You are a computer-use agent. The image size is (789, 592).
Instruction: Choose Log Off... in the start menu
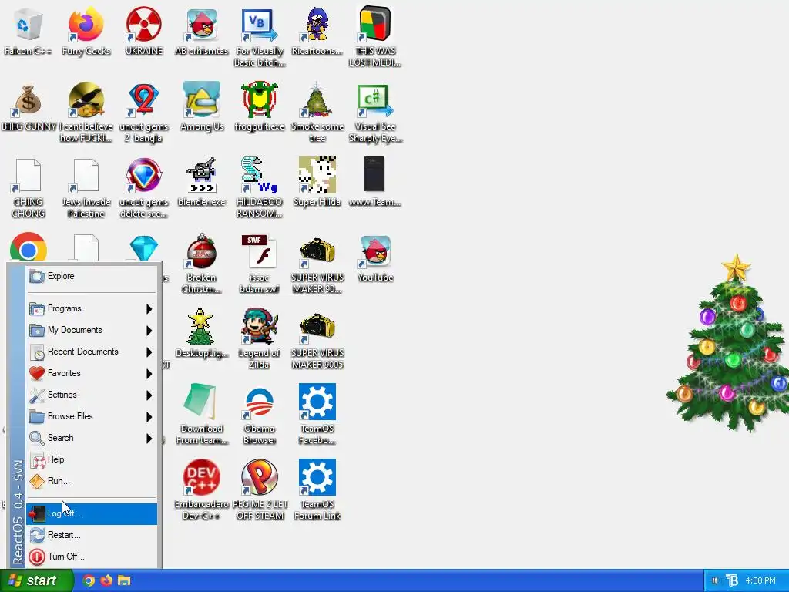coord(92,513)
